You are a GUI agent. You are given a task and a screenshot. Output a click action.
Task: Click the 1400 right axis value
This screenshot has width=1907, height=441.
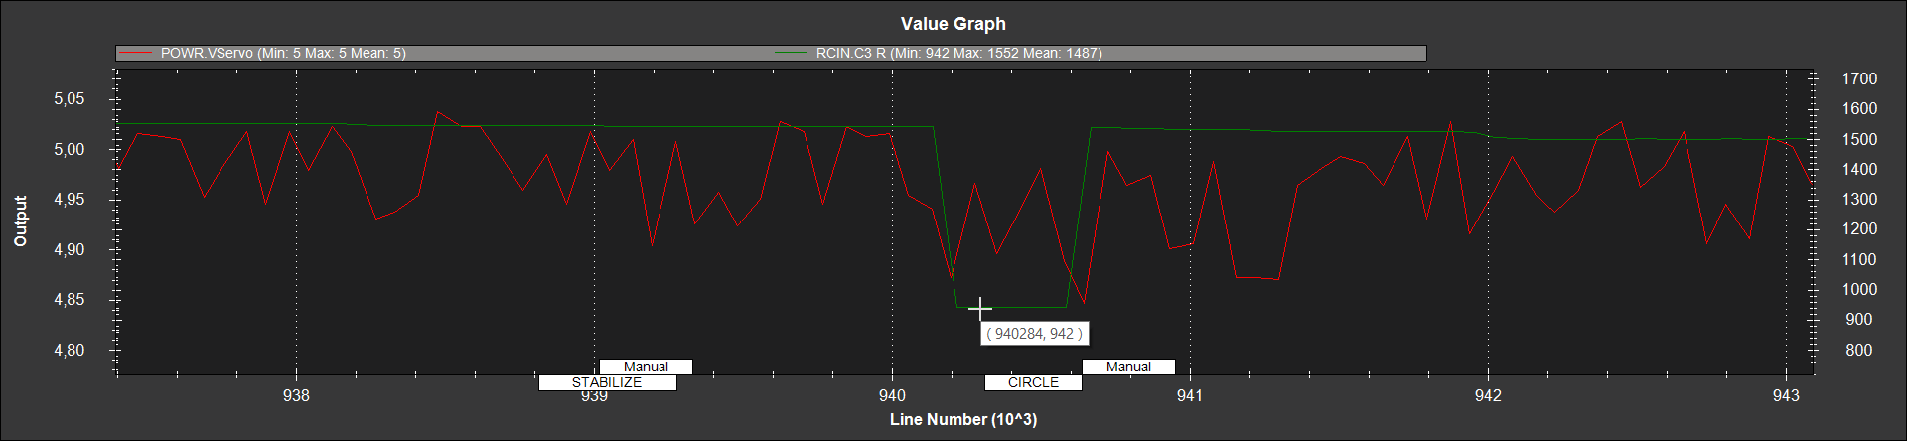click(1859, 169)
